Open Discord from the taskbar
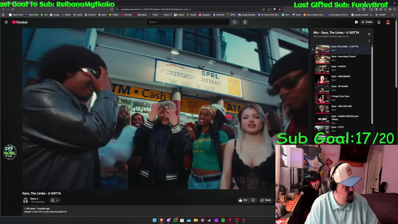 (x=169, y=220)
